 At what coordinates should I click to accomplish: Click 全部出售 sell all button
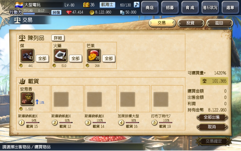(212, 117)
